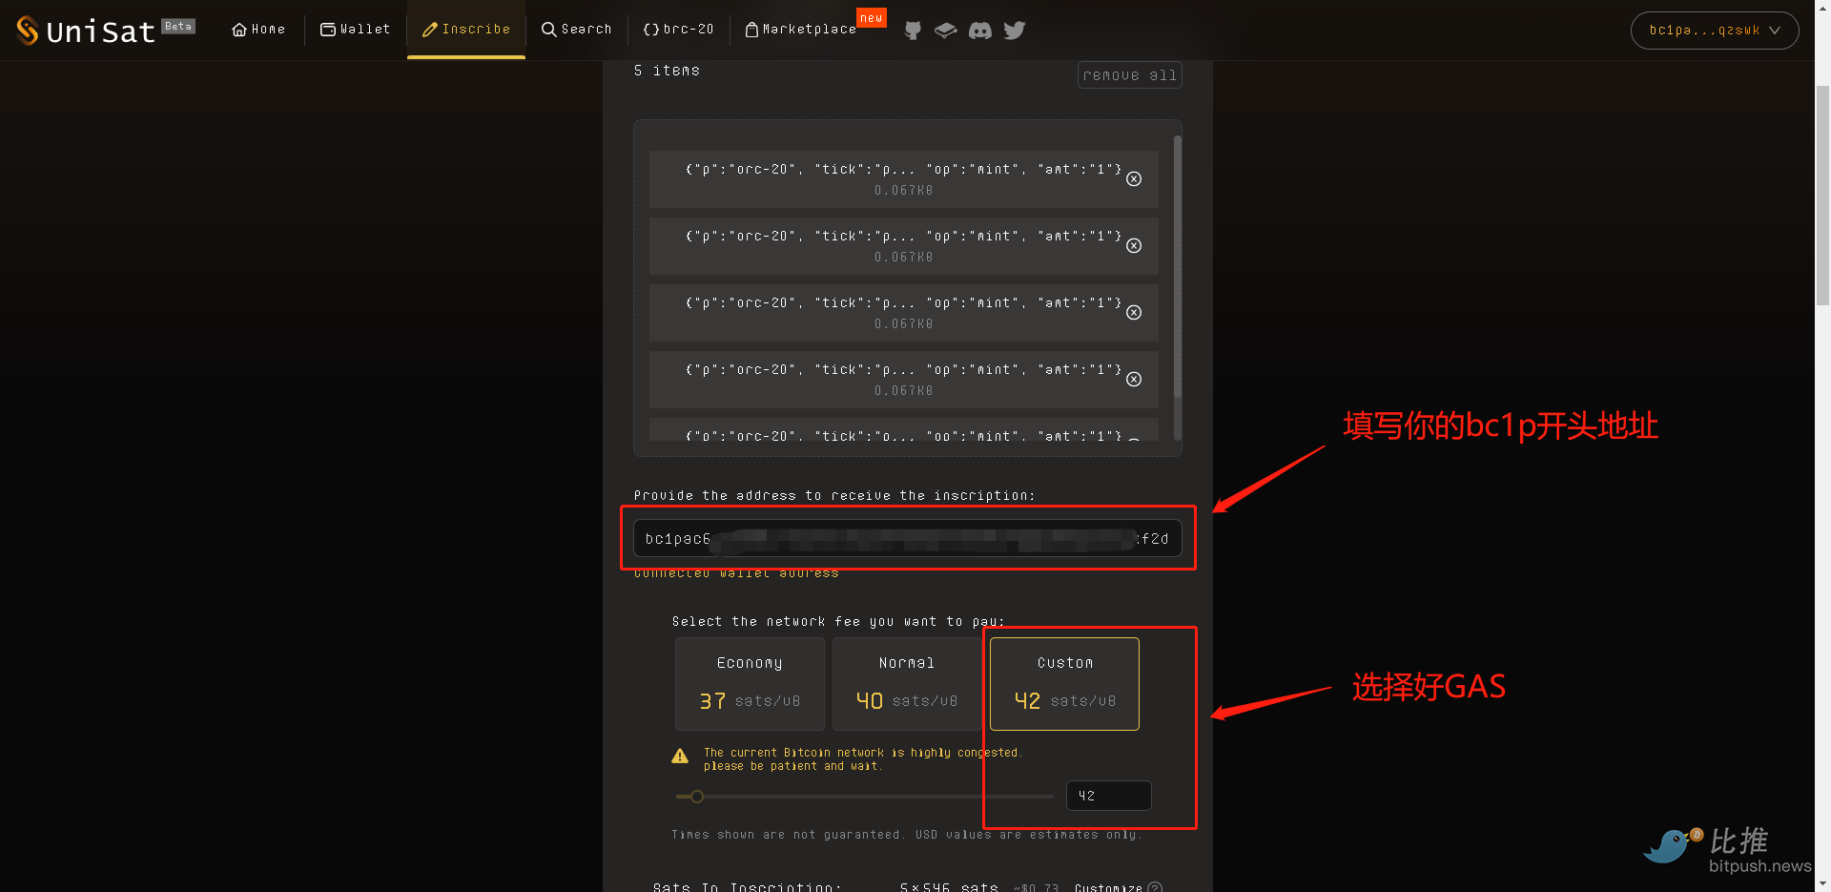
Task: Open the GitBook docs icon
Action: click(945, 31)
